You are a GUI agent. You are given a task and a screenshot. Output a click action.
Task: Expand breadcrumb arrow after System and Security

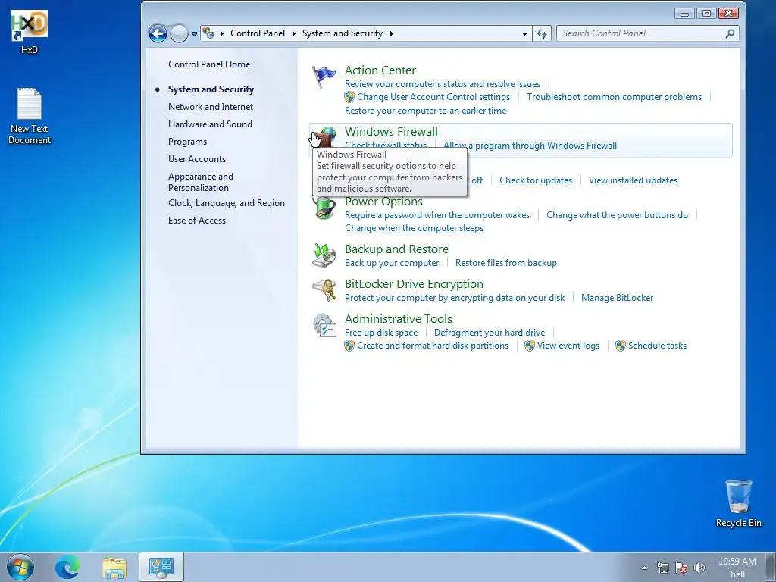(x=392, y=33)
